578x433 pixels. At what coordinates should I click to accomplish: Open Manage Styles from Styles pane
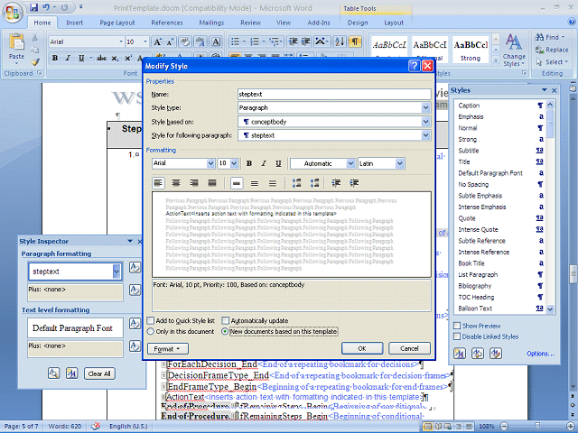496,354
